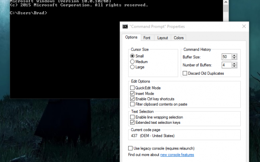Open the Layout tab
The image size is (260, 162).
(162, 38)
